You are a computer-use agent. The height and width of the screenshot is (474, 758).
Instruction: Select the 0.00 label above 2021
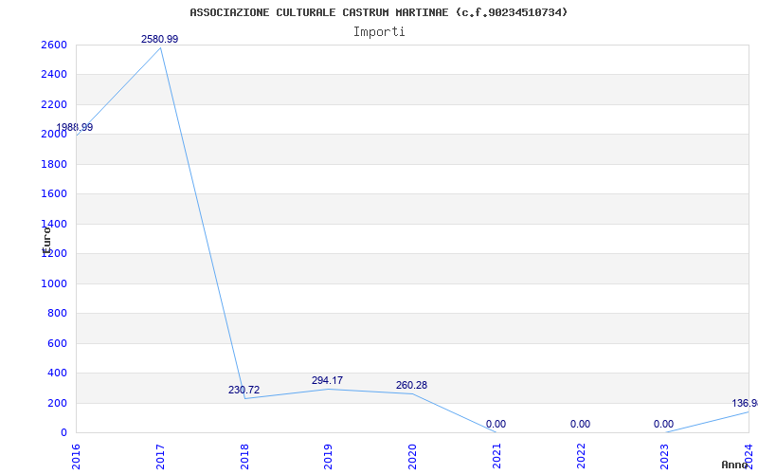tap(496, 424)
